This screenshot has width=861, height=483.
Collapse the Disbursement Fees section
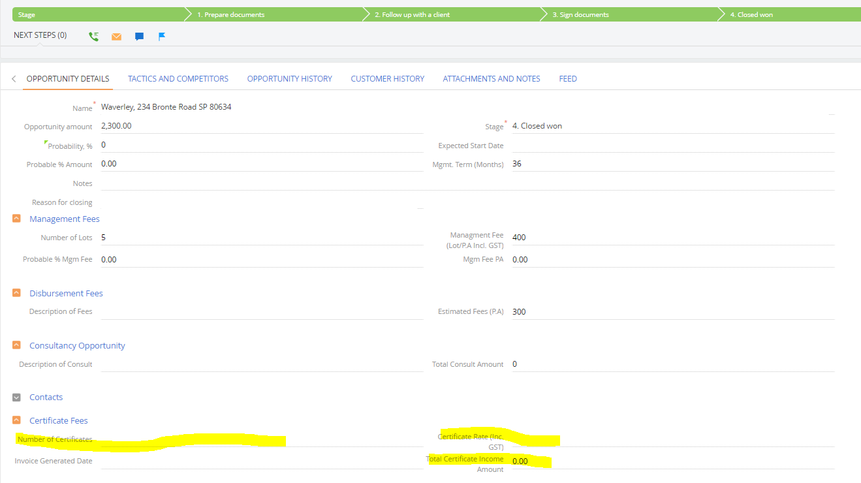(17, 293)
